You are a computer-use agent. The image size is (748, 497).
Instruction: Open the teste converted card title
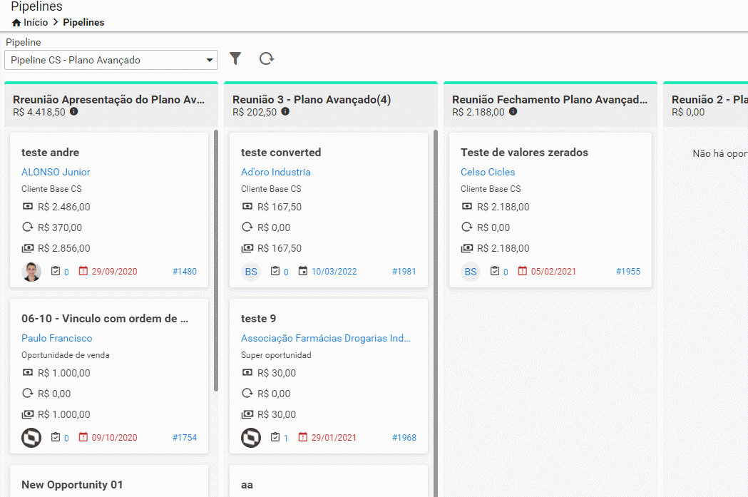[281, 153]
